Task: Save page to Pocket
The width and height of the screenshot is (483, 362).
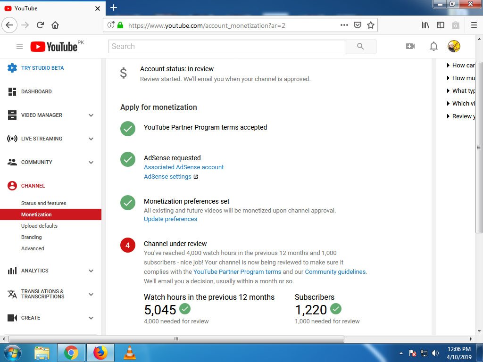Action: point(358,25)
